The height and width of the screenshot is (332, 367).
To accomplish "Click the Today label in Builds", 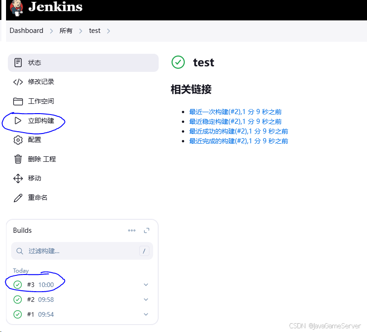I will pos(21,271).
